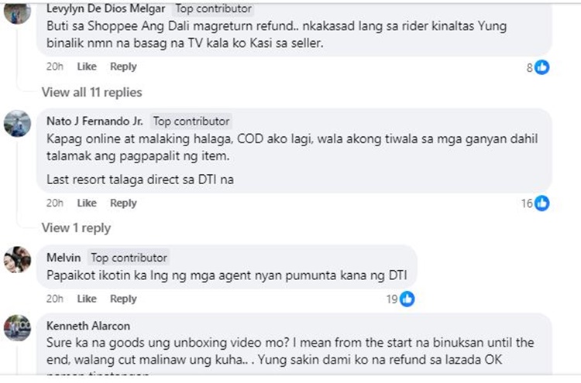The height and width of the screenshot is (383, 581).
Task: Reply to Nato J Fernando Jr.'s comment
Action: [123, 203]
